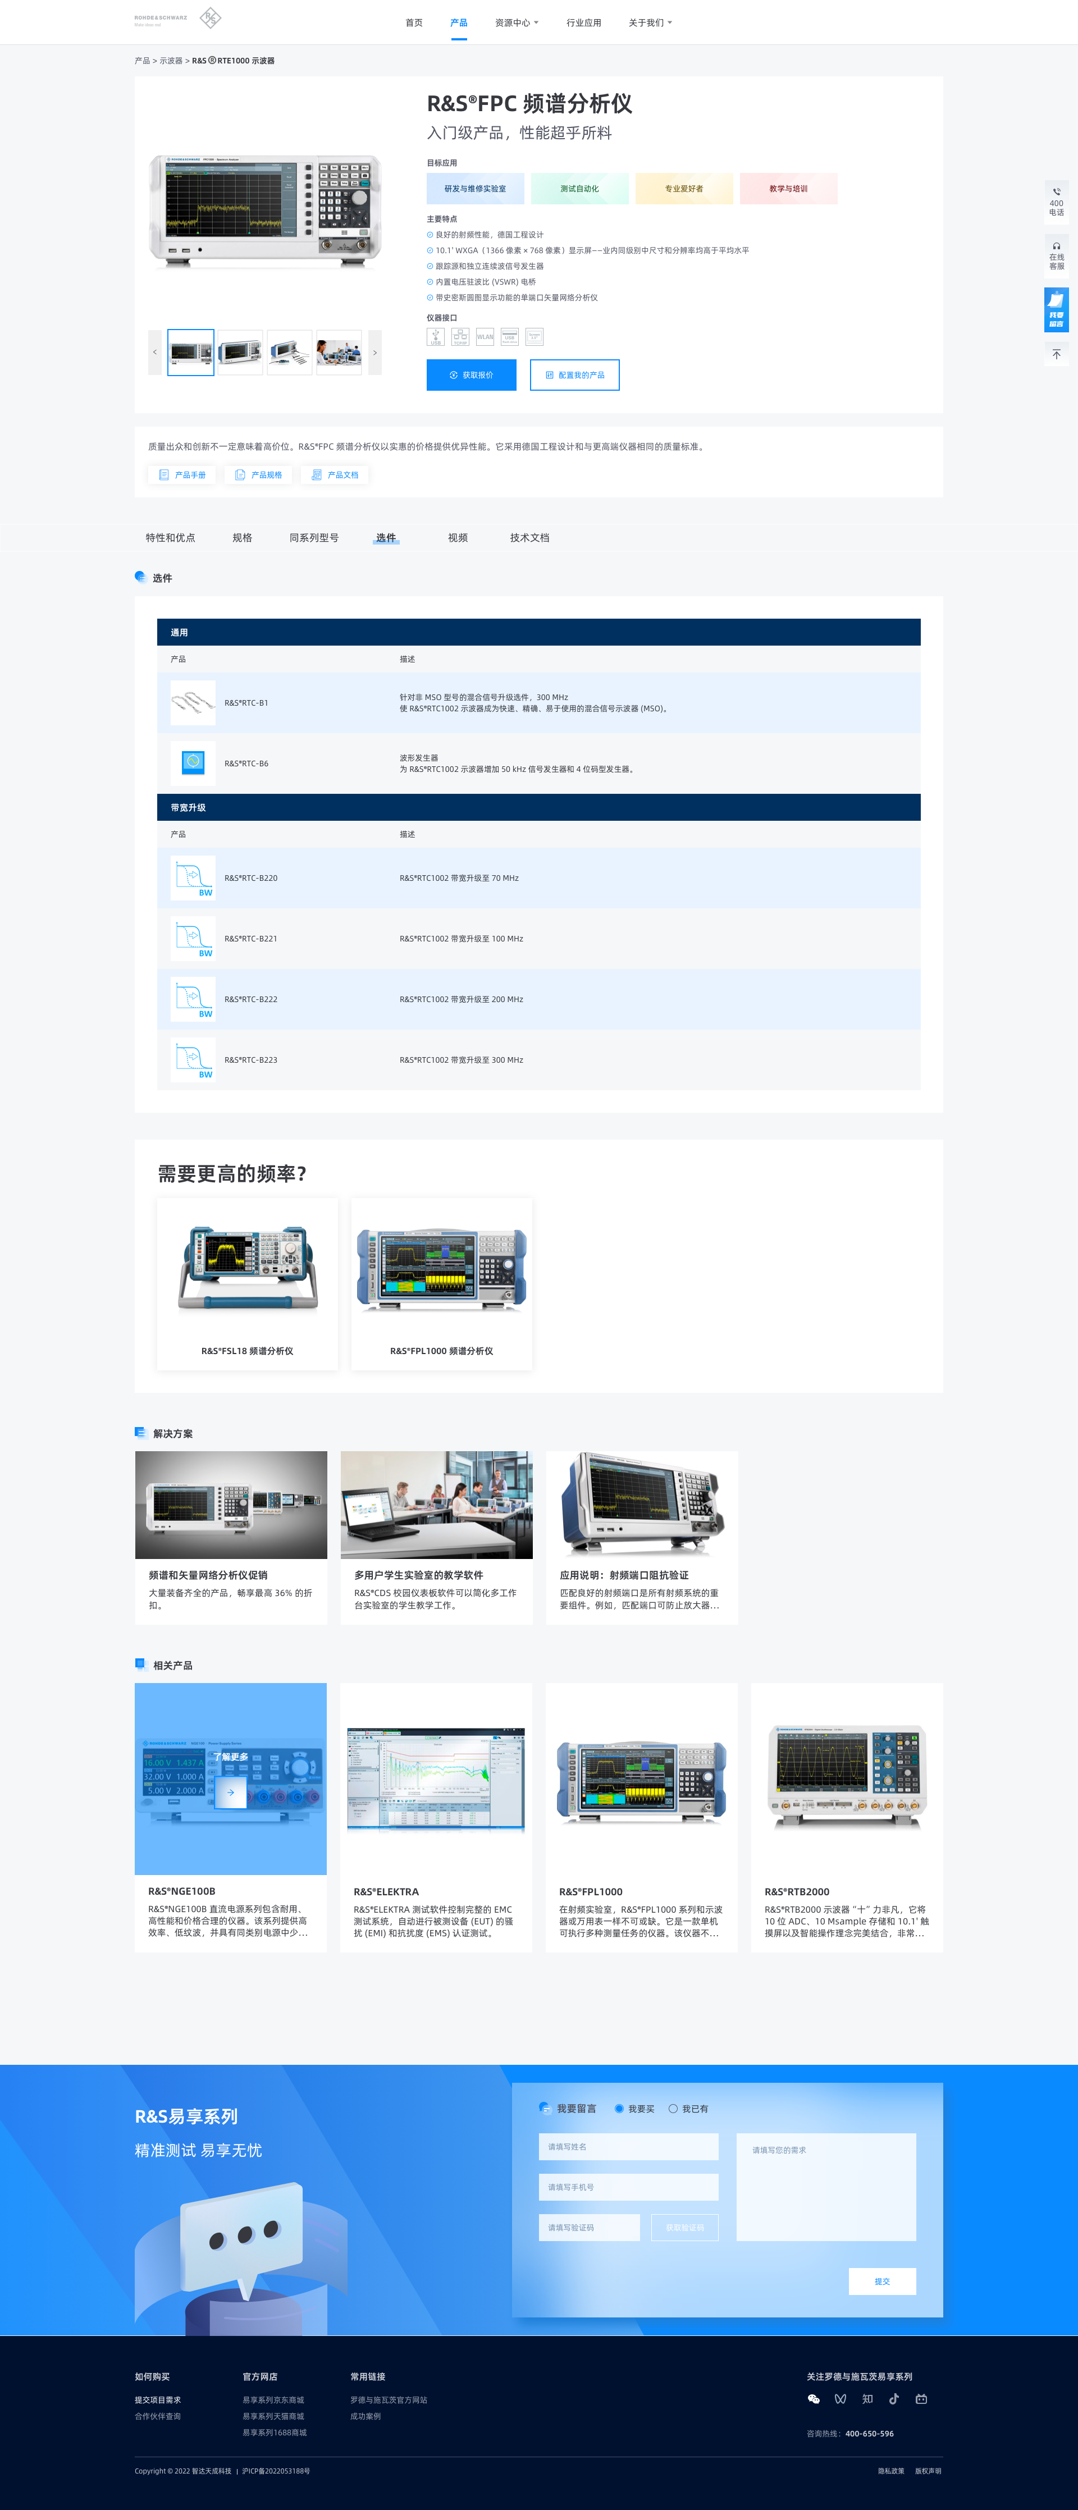Click the USB interface icon
Viewport: 1078px width, 2510px height.
[x=436, y=337]
